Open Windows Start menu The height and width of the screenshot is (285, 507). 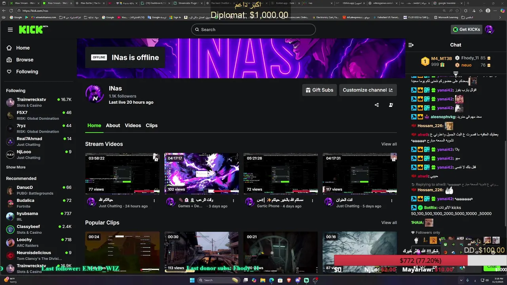point(192,280)
